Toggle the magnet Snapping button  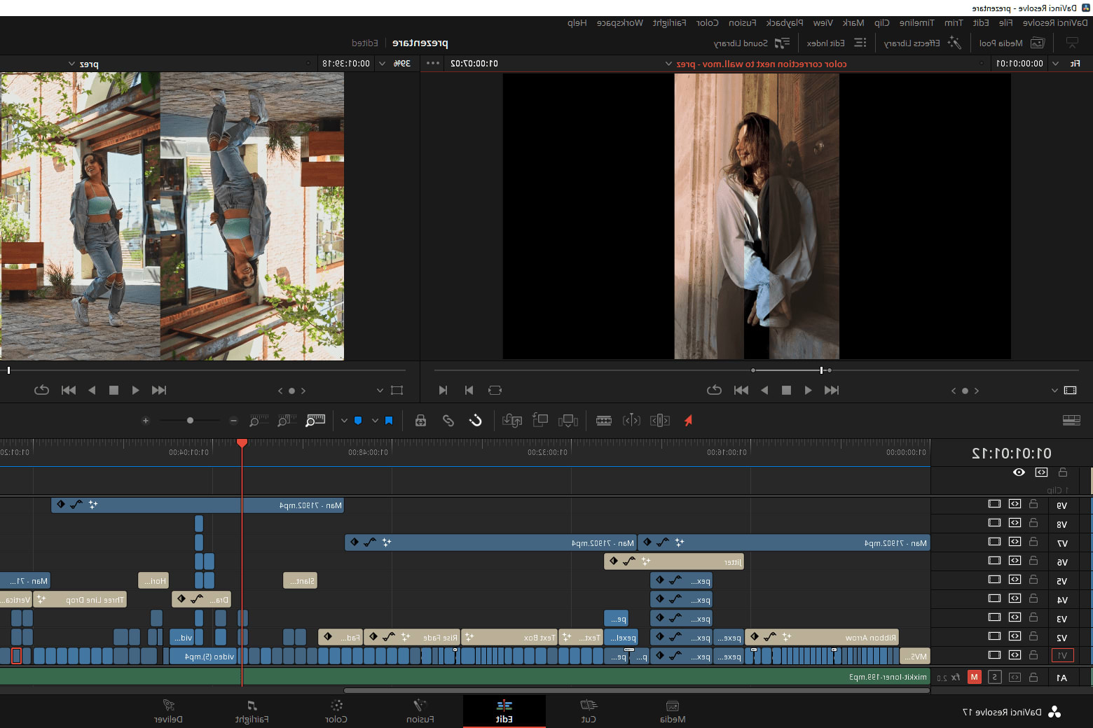pyautogui.click(x=476, y=421)
